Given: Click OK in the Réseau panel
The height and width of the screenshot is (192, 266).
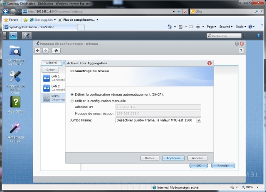Looking at the screenshot, I should [x=199, y=165].
